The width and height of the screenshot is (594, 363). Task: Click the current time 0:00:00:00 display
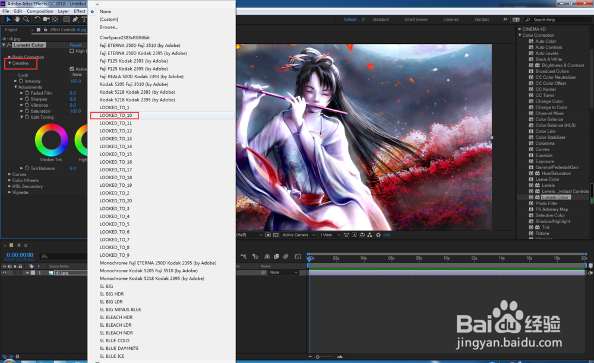click(20, 255)
